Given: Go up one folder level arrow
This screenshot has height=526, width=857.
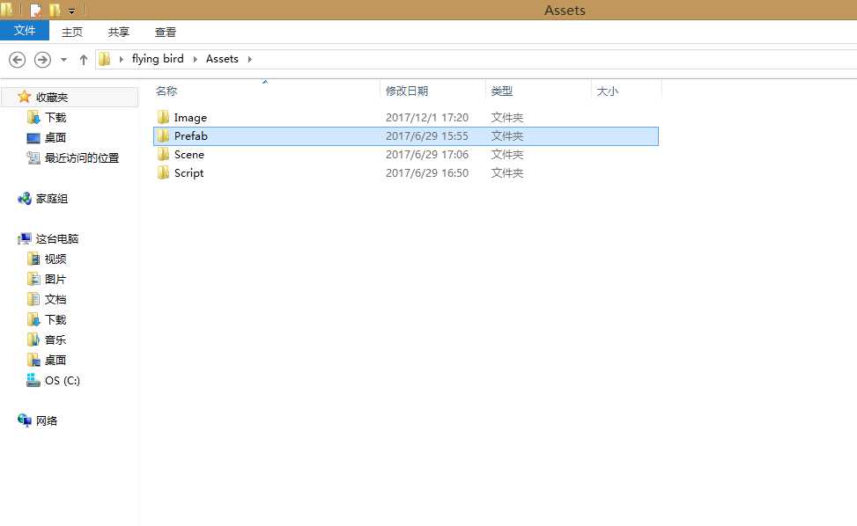Looking at the screenshot, I should click(83, 60).
